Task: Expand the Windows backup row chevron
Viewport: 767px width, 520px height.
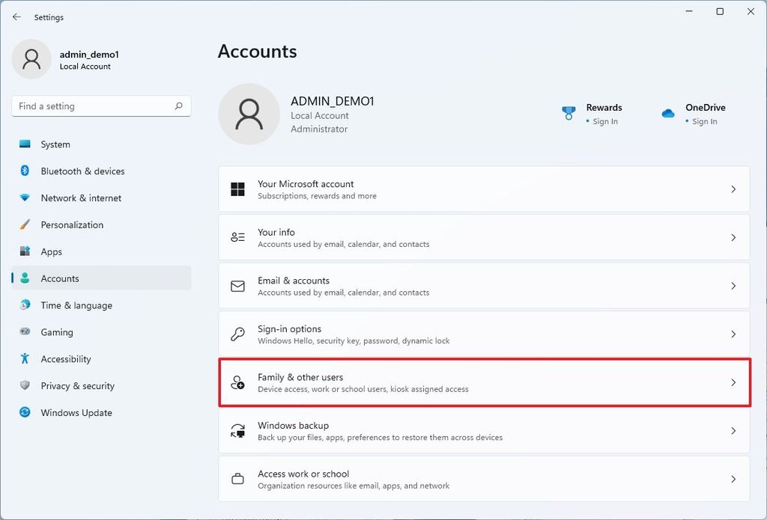Action: tap(733, 430)
